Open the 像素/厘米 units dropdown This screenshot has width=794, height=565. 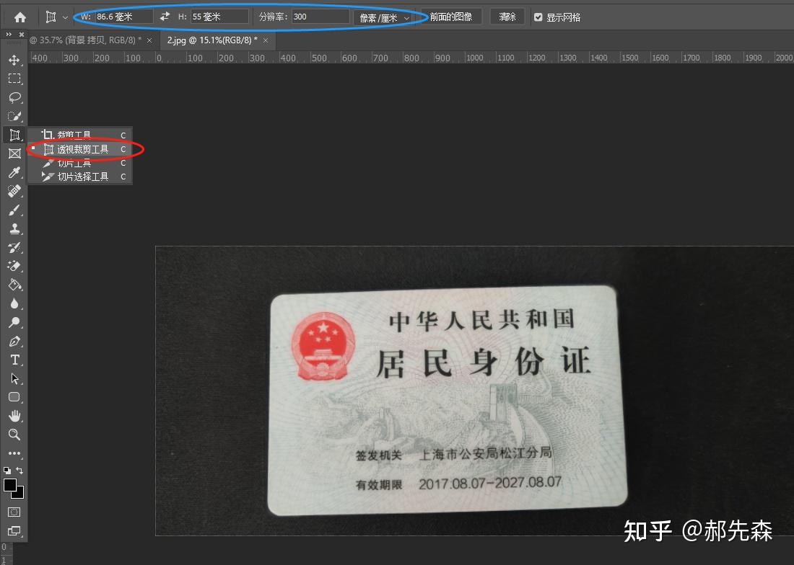coord(383,17)
